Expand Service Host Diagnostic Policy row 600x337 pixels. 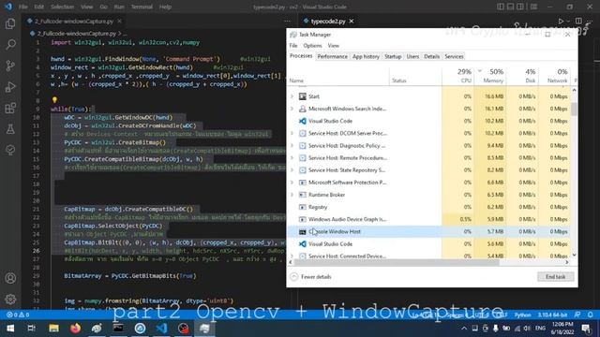coord(292,146)
